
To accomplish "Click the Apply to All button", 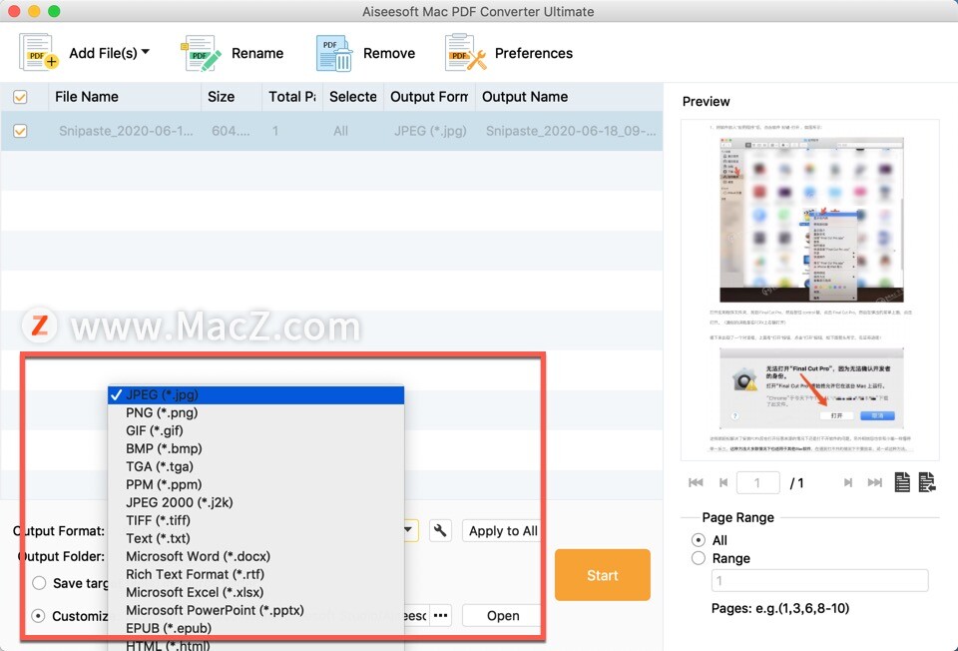I will (502, 531).
